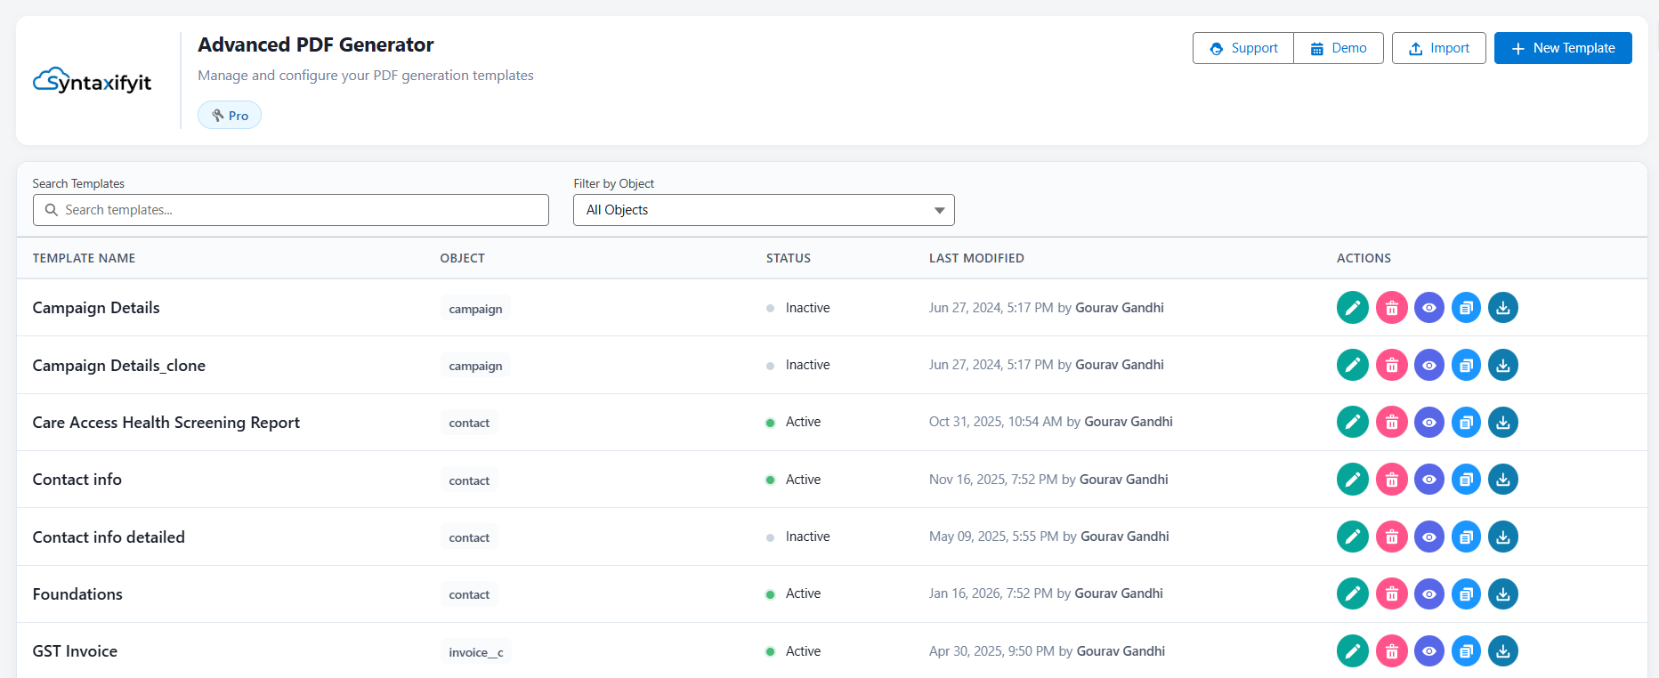Click the Object column header

tap(462, 258)
